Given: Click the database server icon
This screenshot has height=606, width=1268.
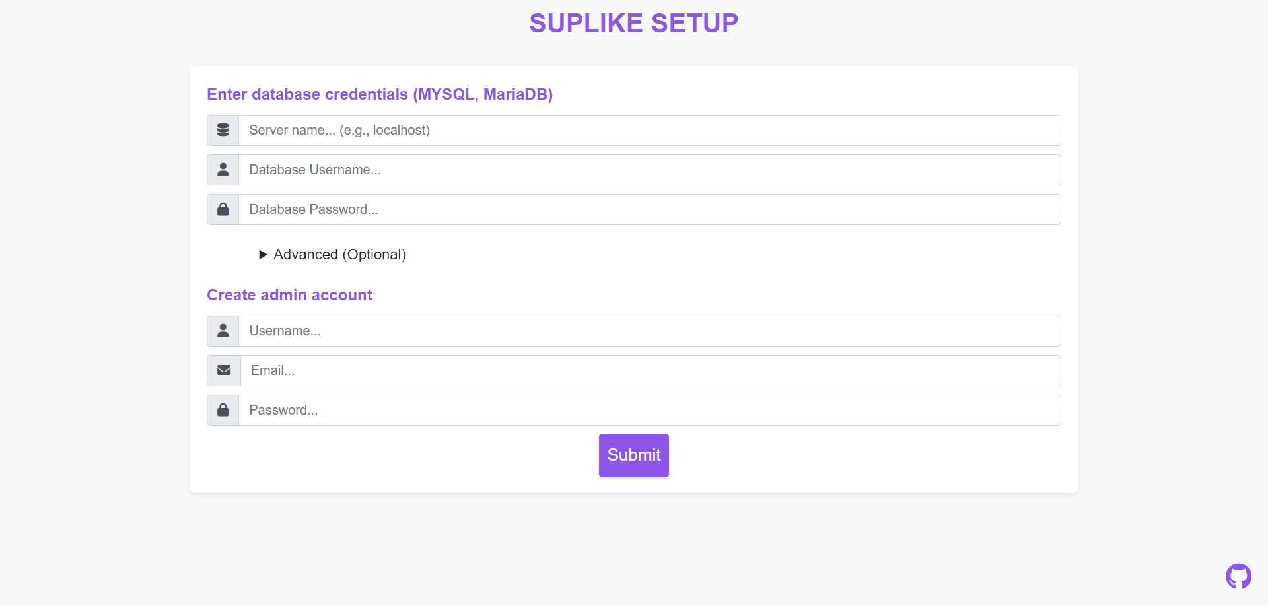Looking at the screenshot, I should point(223,130).
